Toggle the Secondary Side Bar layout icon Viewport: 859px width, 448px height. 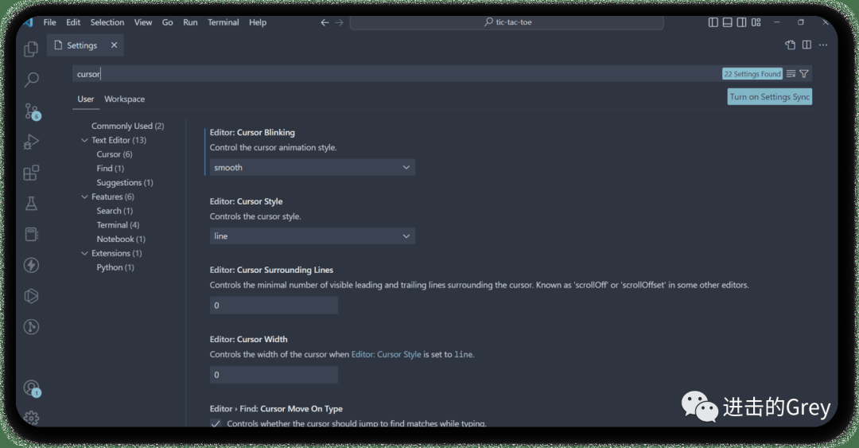[x=741, y=22]
